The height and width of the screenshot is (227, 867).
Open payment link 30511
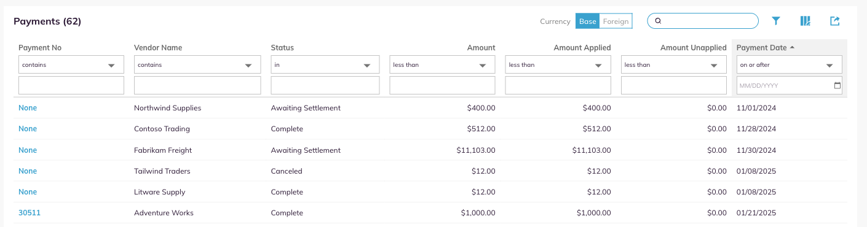click(30, 213)
